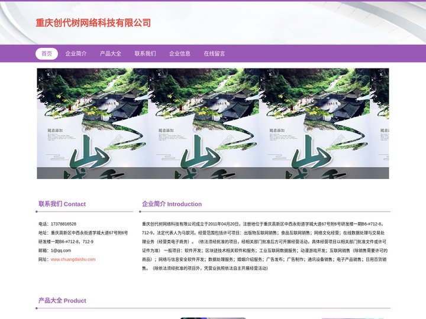
Task: Click the 联系我们 Contact heading
Action: coord(62,204)
